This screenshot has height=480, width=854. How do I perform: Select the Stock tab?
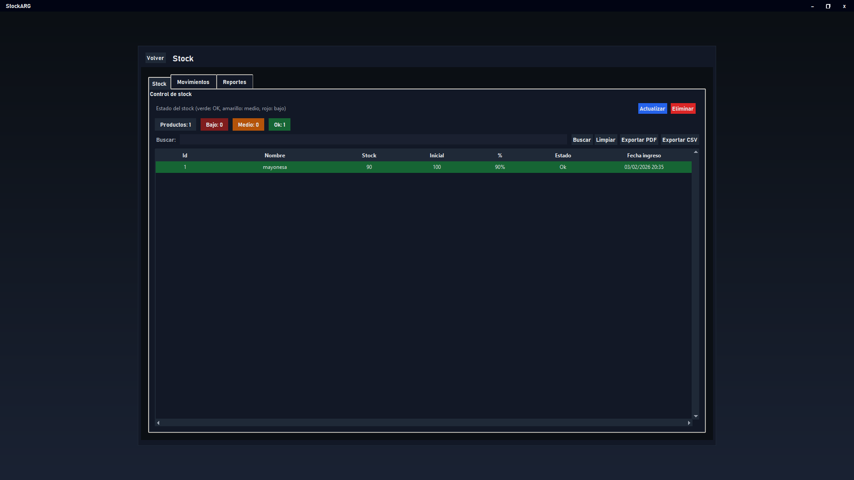159,84
